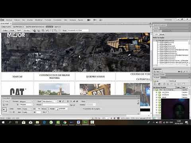This screenshot has width=191, height=143.
Task: Switch to Código view
Action: [x=5, y=30]
